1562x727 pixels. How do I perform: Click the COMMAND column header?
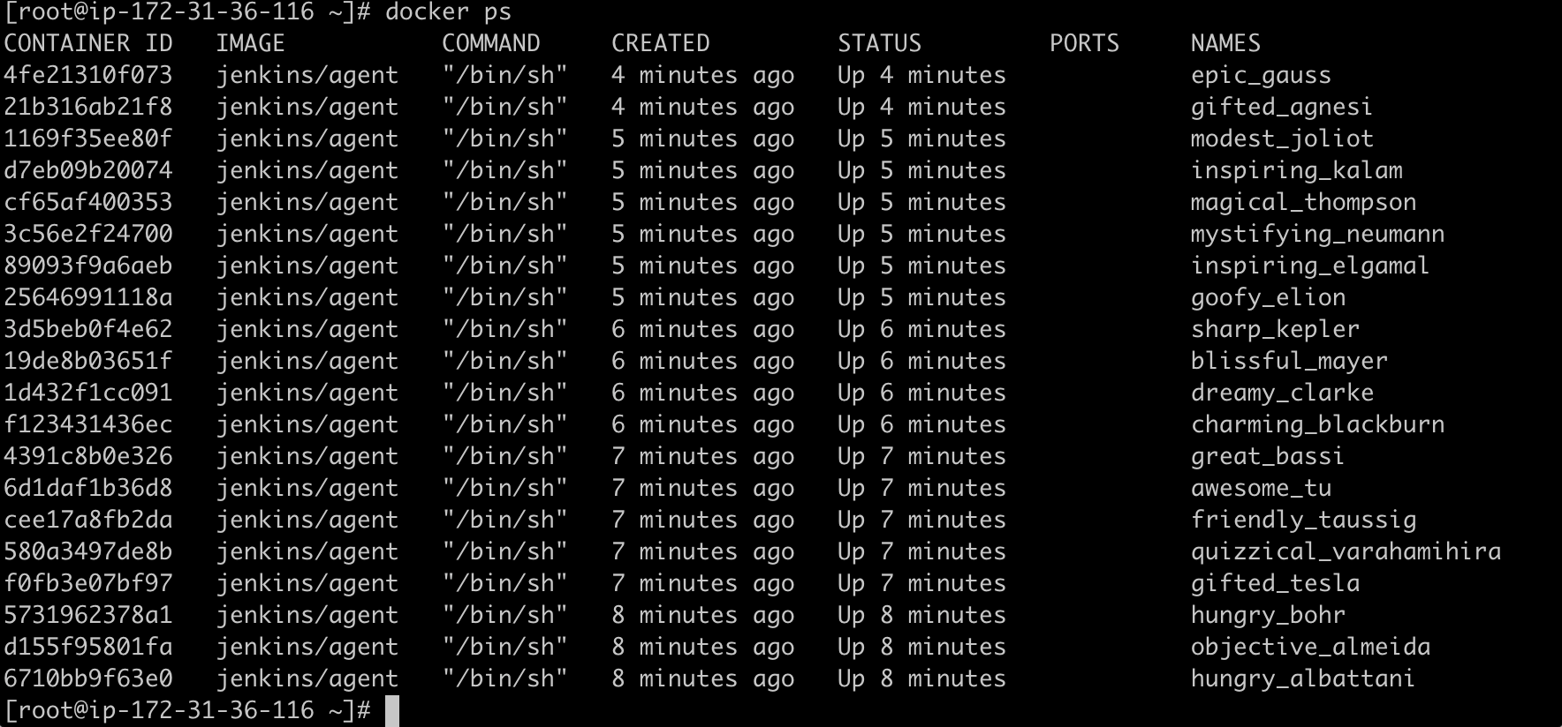491,43
